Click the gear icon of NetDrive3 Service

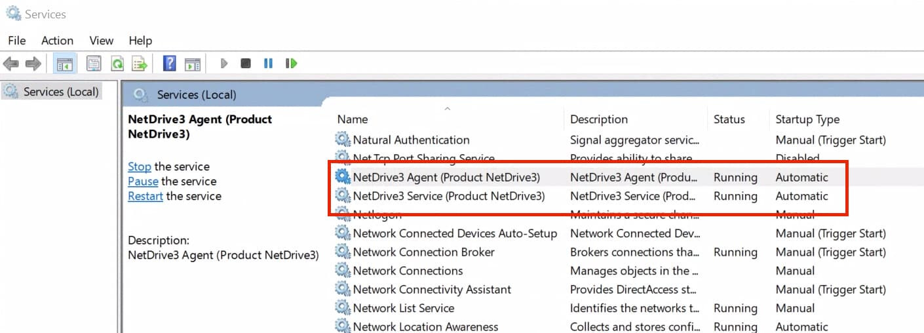point(343,195)
